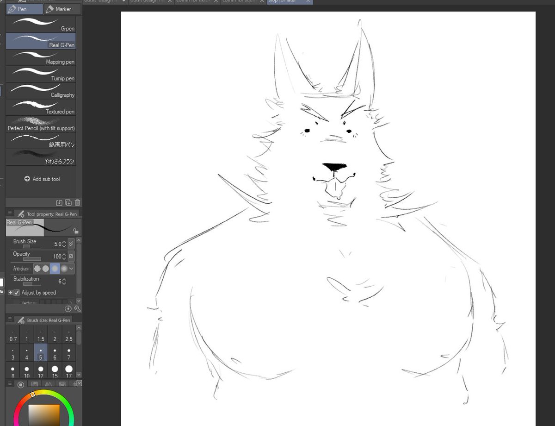Open Tool property panel menu icon
This screenshot has width=555, height=426.
10,213
